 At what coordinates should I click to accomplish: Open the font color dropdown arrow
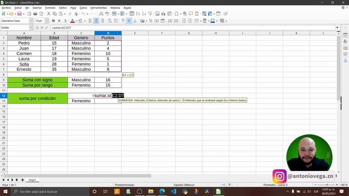click(76, 21)
